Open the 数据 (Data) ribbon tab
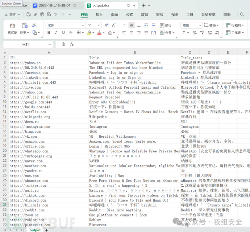This screenshot has width=250, height=232. click(144, 14)
